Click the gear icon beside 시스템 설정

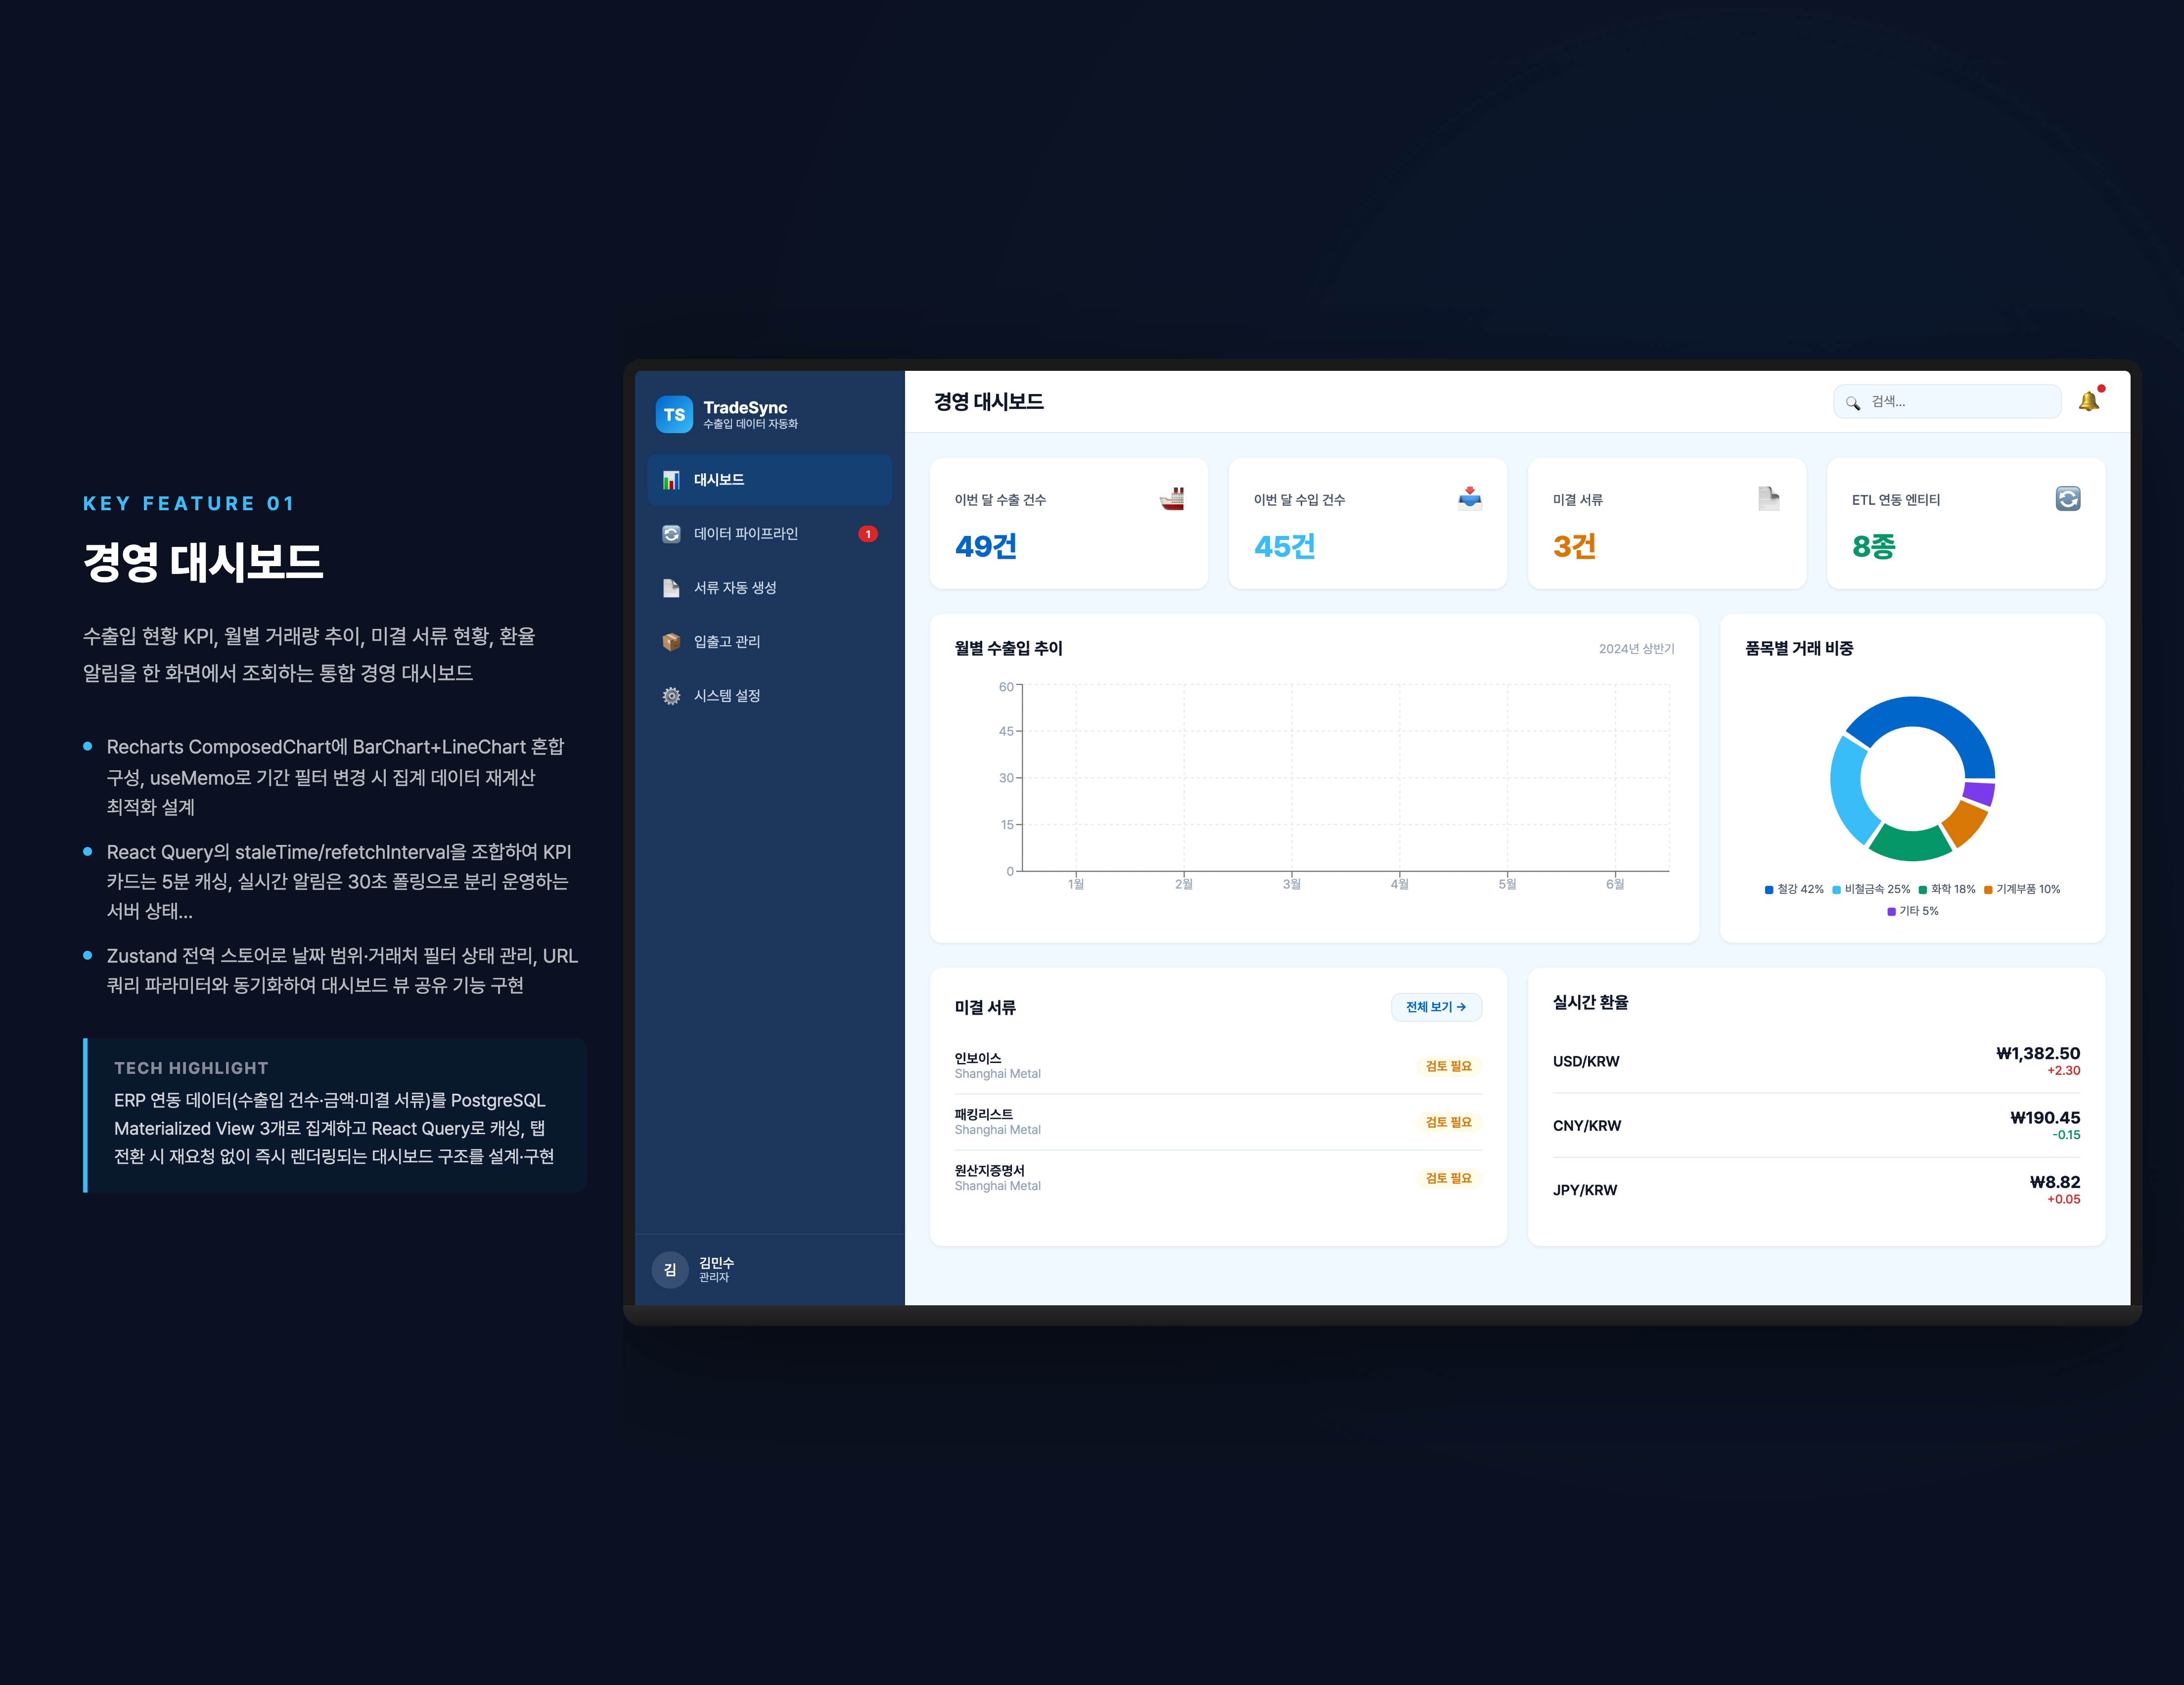pyautogui.click(x=671, y=695)
